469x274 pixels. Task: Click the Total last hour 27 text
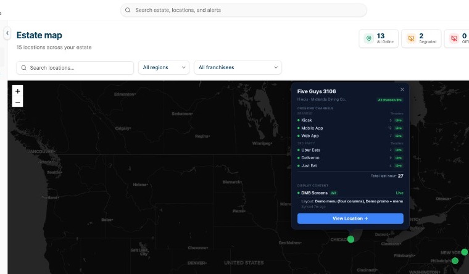pyautogui.click(x=387, y=176)
